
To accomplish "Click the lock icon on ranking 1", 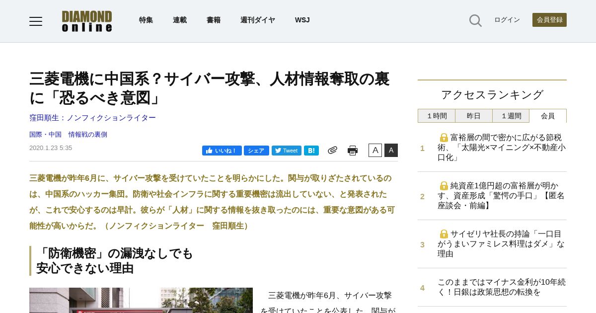I will [444, 138].
